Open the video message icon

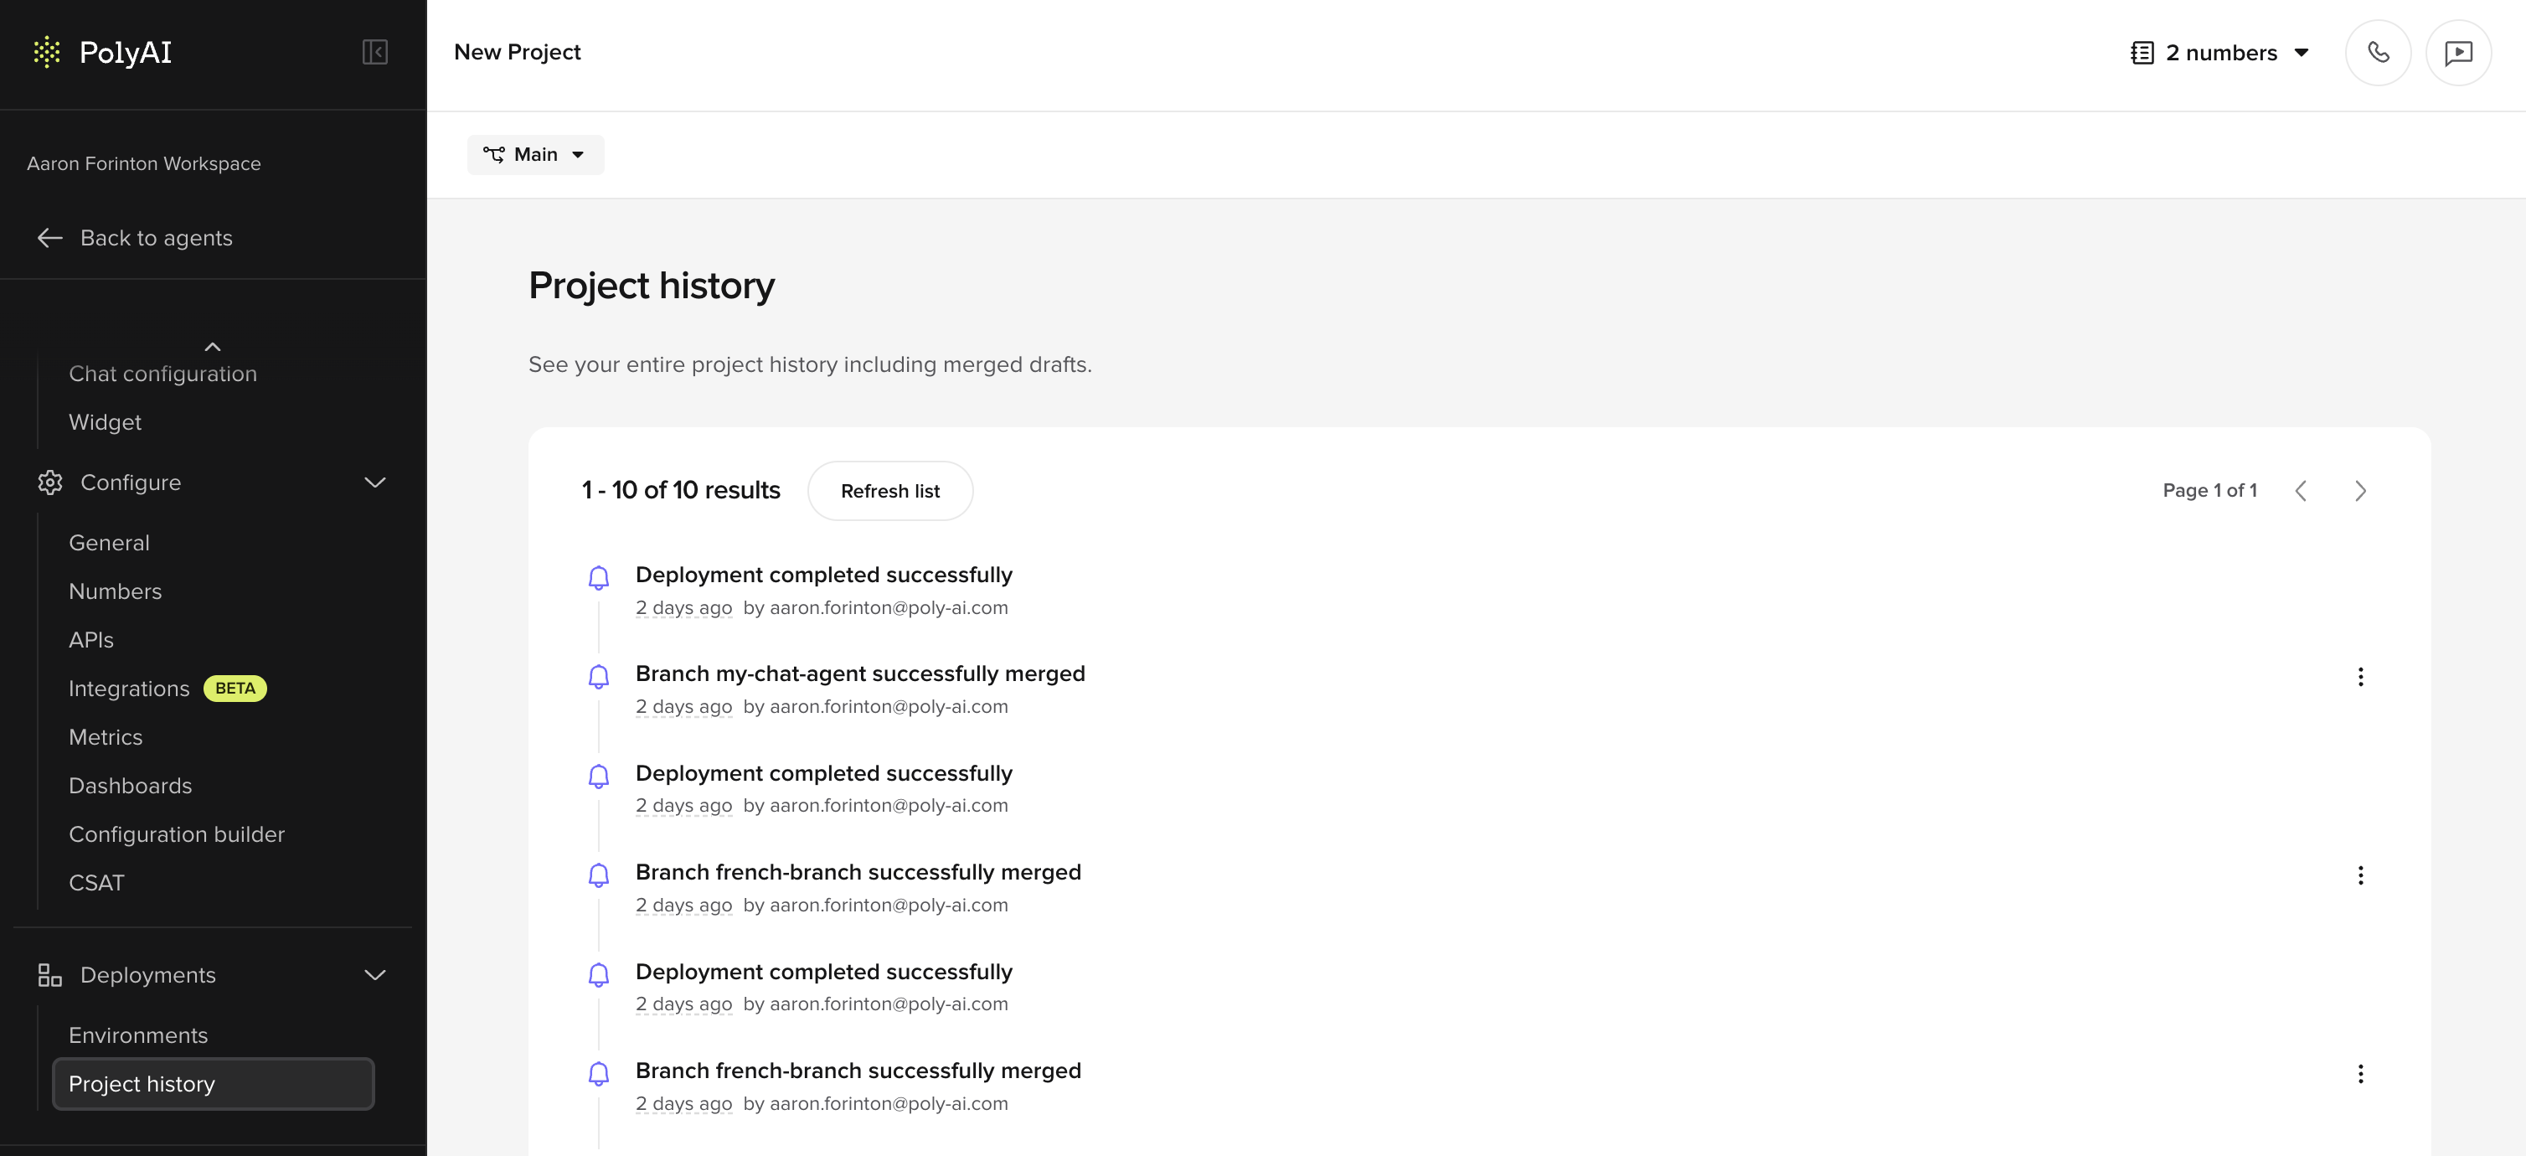[2459, 52]
